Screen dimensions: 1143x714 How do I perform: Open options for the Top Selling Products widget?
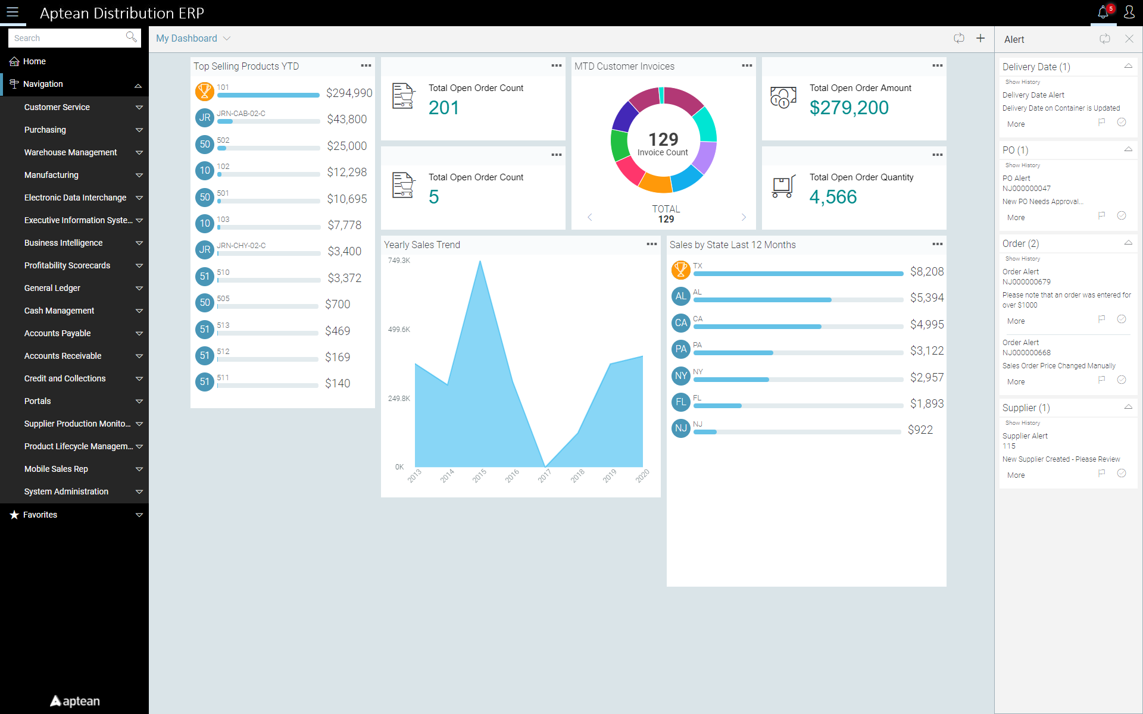pyautogui.click(x=366, y=65)
